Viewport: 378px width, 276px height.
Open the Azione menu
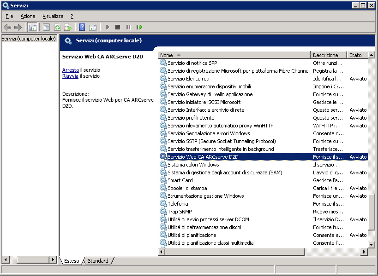tap(28, 16)
